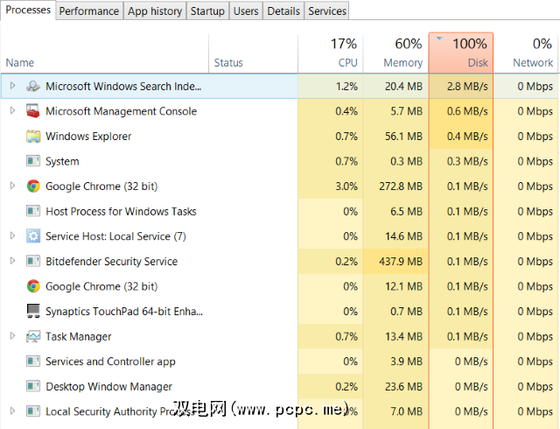The width and height of the screenshot is (560, 429).
Task: Click the Service Host gear icon
Action: coord(33,236)
